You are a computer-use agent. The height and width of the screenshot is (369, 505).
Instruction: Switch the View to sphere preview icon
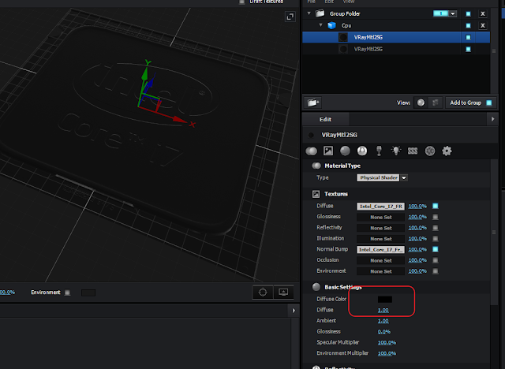tap(421, 102)
